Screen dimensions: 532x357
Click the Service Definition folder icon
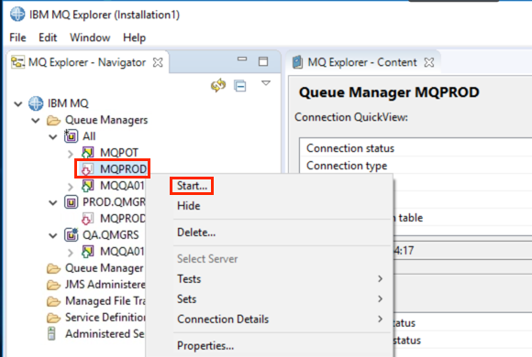[x=53, y=318]
